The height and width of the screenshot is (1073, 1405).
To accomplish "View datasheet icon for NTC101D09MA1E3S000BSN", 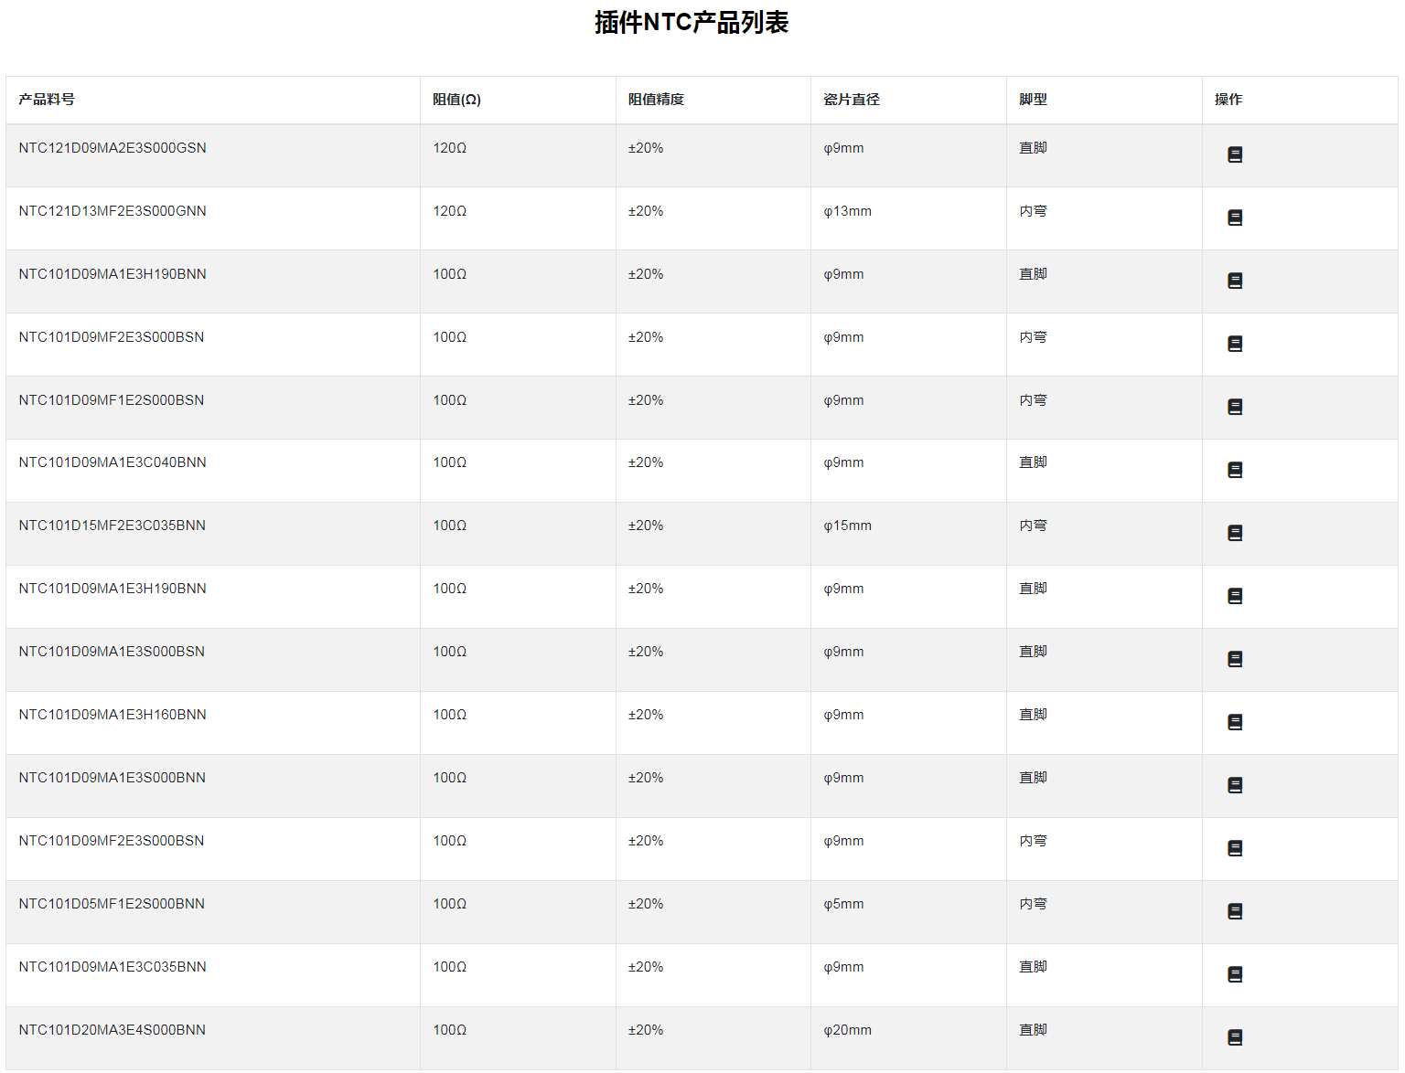I will [1234, 659].
